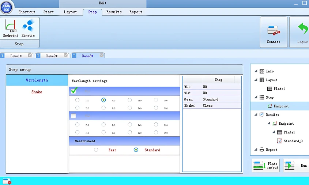Expand the Report tree node
Screen dimensions: 309x185
click(256, 150)
